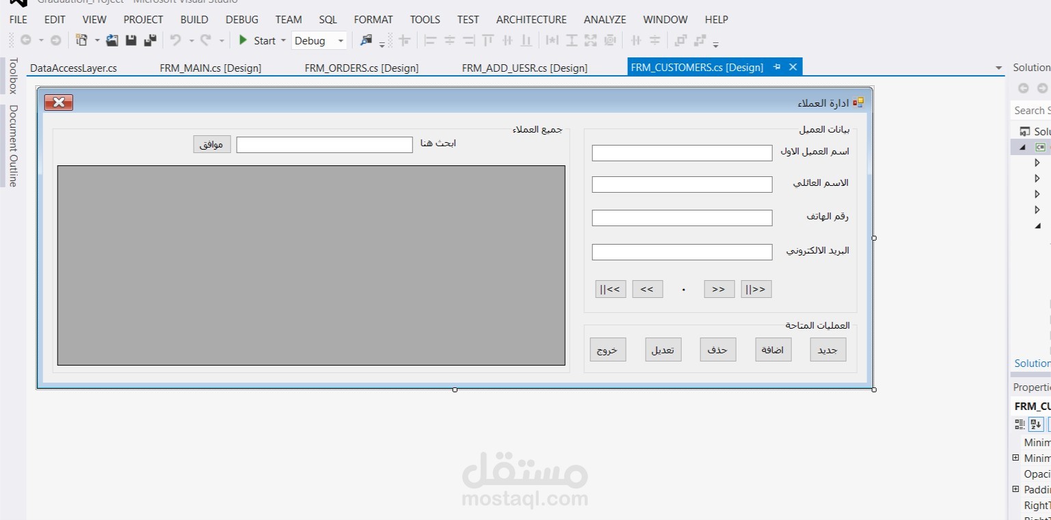Click the Align Rights layout icon
Image resolution: width=1051 pixels, height=520 pixels.
(x=468, y=40)
